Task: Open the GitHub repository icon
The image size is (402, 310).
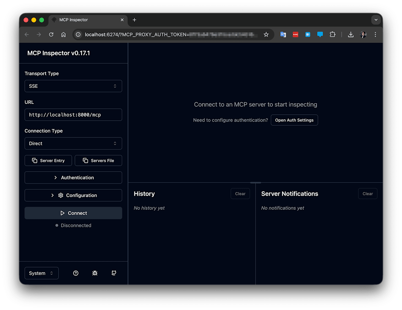Action: [114, 273]
